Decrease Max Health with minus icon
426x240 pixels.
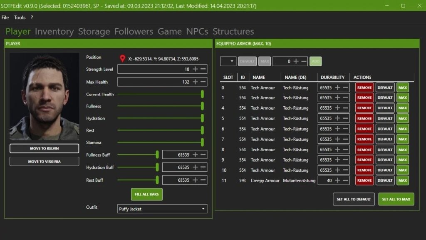click(x=203, y=82)
